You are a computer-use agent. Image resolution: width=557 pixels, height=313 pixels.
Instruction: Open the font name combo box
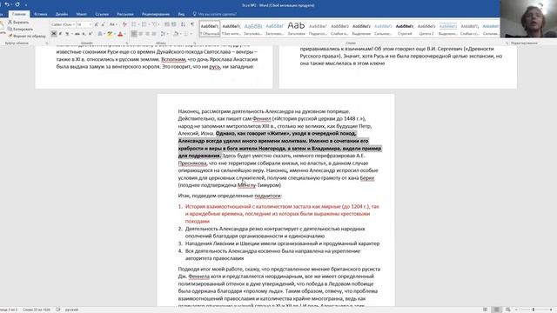[63, 24]
